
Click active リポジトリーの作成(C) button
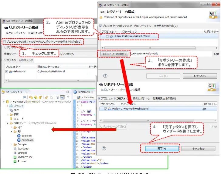pos(114,54)
